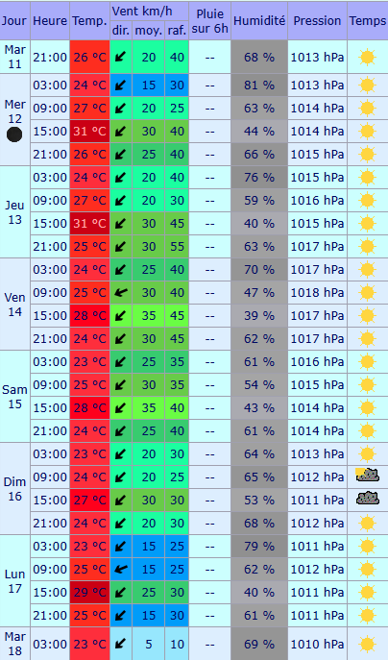Select the Jeu 13 day cell
Viewport: 388px width, 660px height.
click(x=14, y=211)
